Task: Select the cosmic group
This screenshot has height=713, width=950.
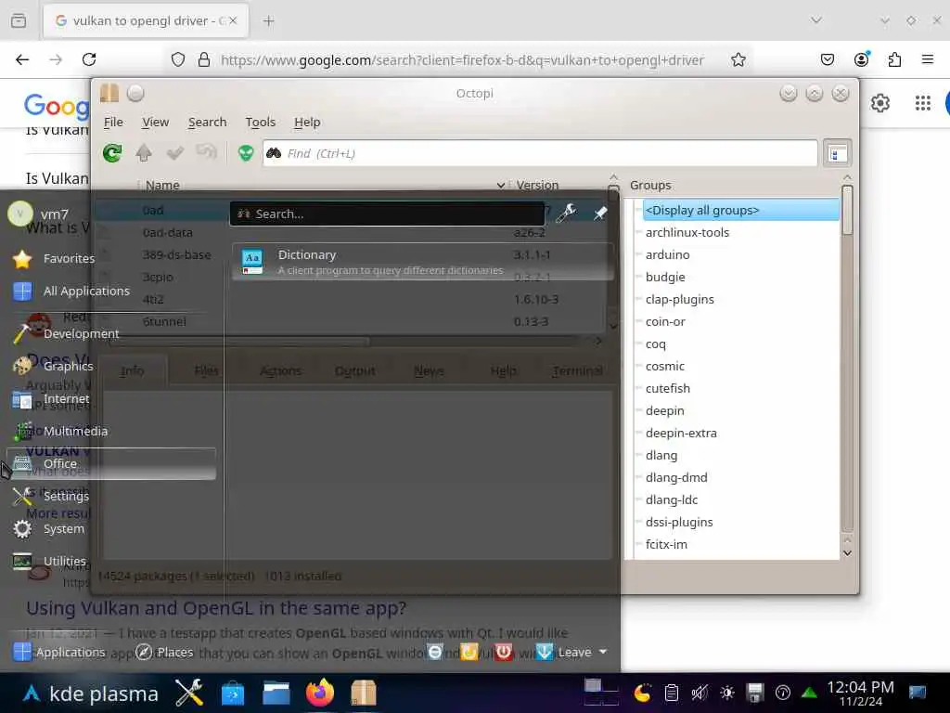Action: click(x=664, y=366)
